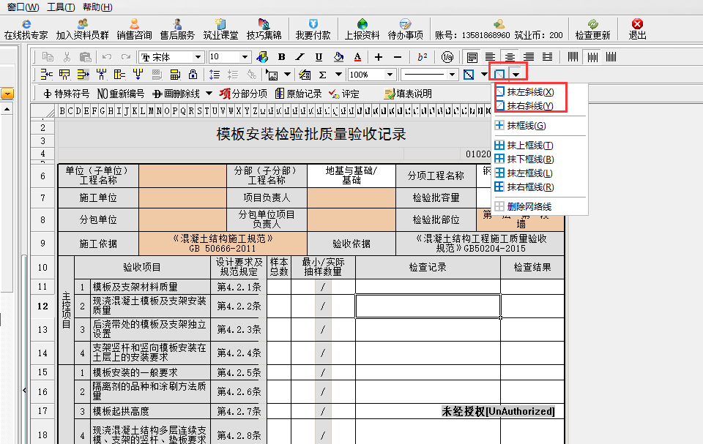The width and height of the screenshot is (703, 444).
Task: Toggle underline text formatting
Action: [319, 57]
